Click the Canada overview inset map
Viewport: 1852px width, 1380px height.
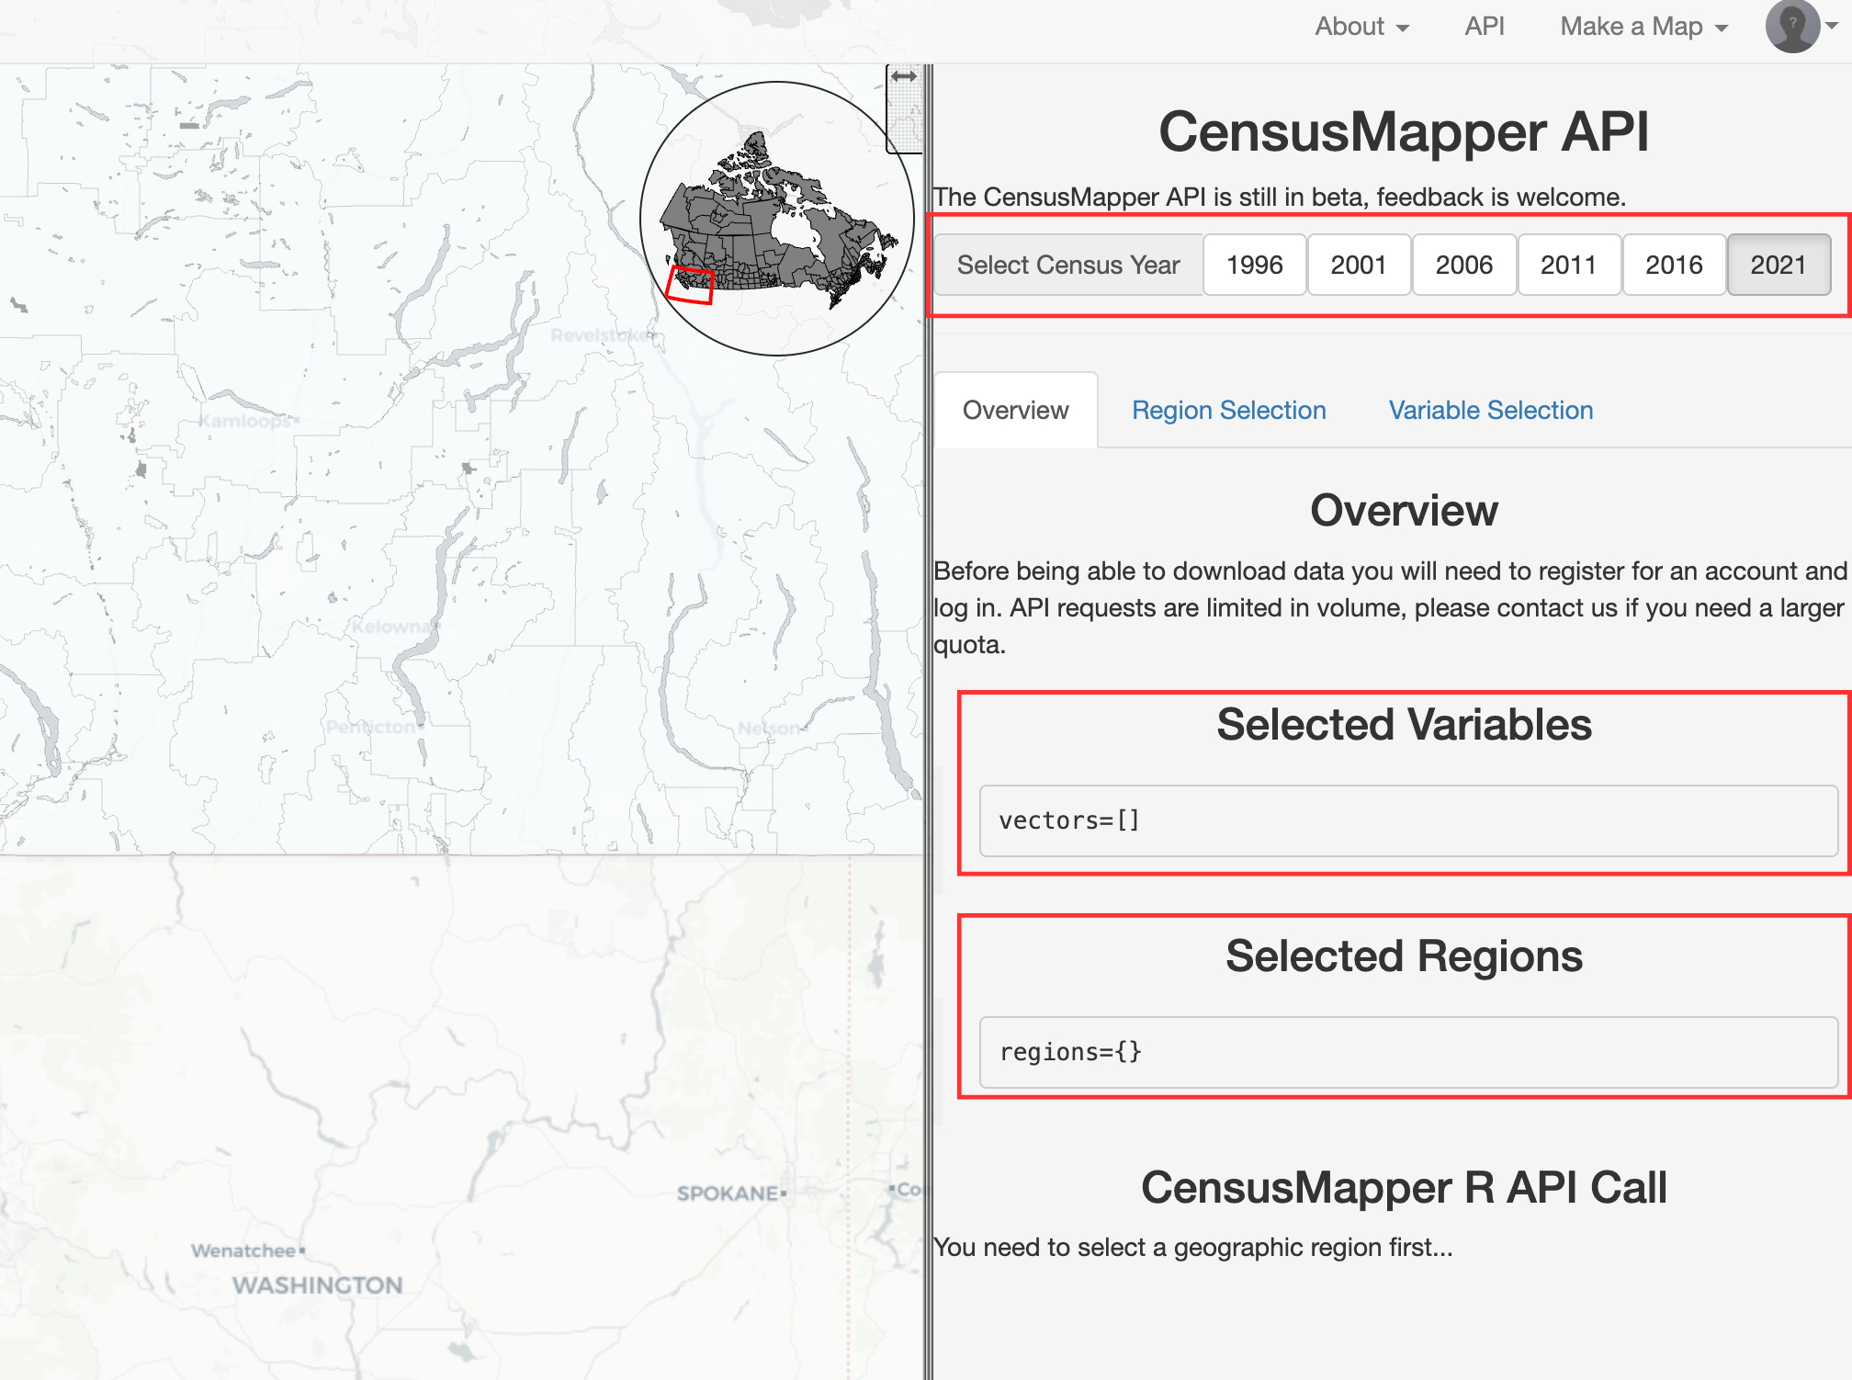tap(777, 219)
